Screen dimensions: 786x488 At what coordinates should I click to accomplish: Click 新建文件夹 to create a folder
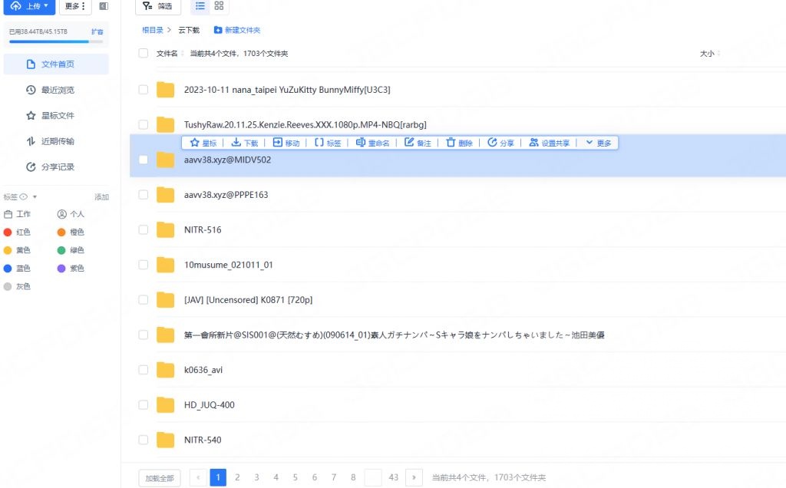[238, 30]
